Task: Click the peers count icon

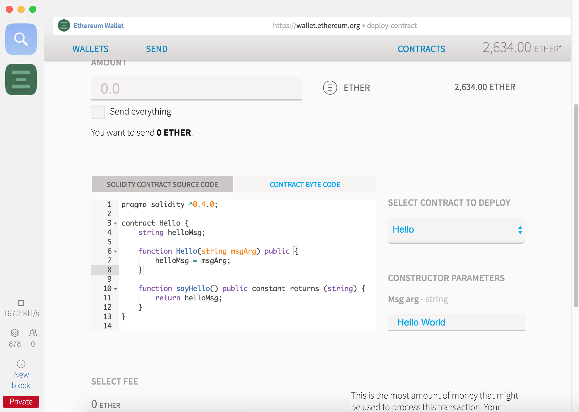Action: pos(33,333)
